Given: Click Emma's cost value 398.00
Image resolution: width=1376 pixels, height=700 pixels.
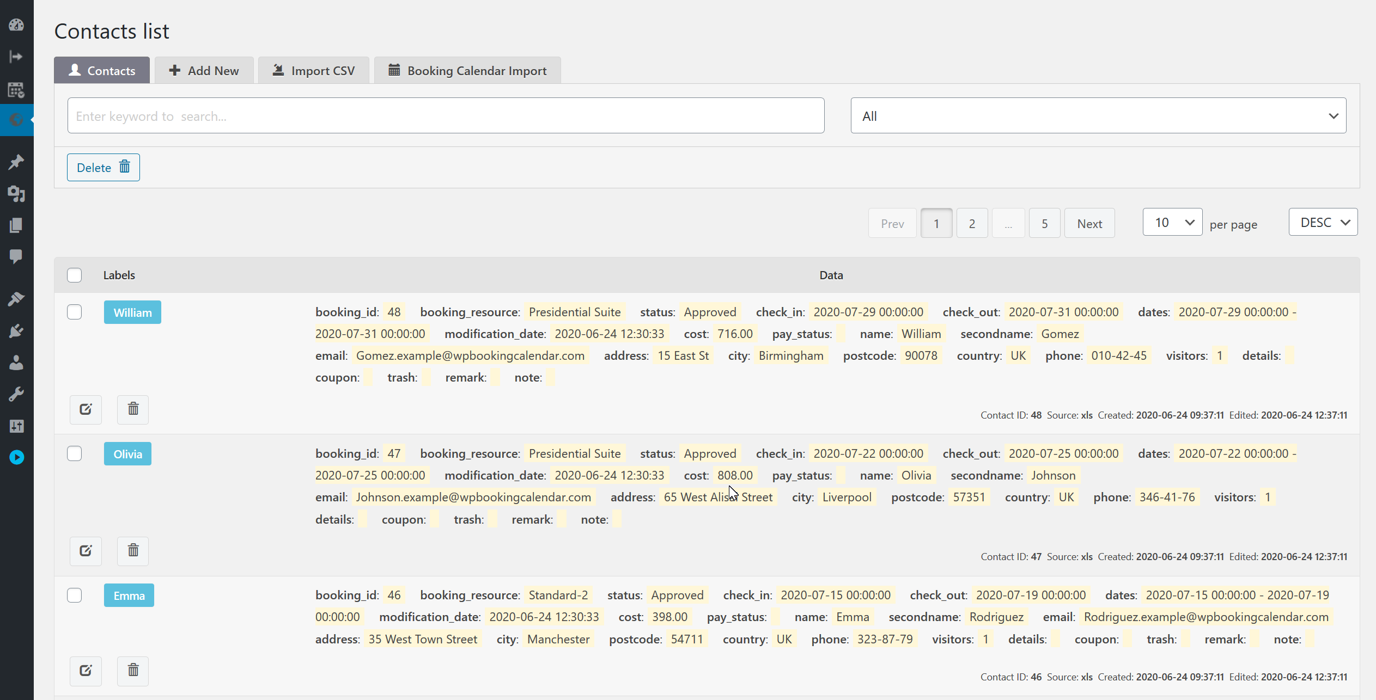Looking at the screenshot, I should pyautogui.click(x=669, y=617).
